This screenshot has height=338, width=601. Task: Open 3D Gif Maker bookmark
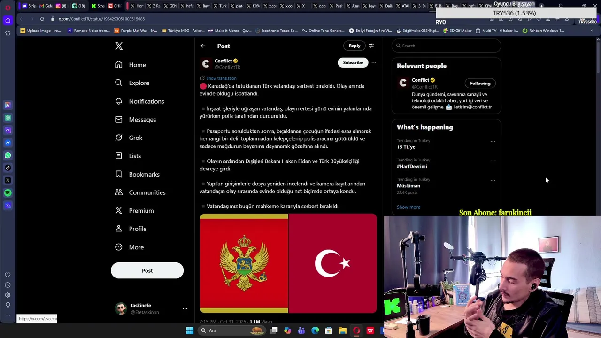(457, 31)
